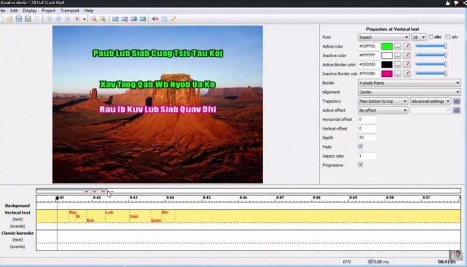Screen dimensions: 467x267
Task: Select the 'Quav' syllable on the timeline
Action: 156,221
